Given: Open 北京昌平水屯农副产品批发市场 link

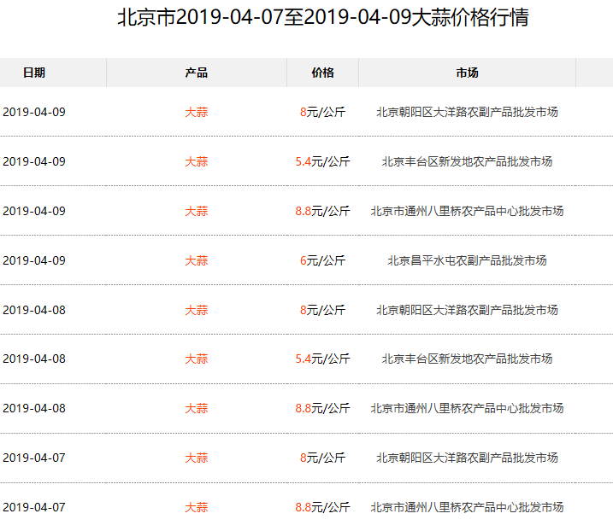Looking at the screenshot, I should pos(467,260).
